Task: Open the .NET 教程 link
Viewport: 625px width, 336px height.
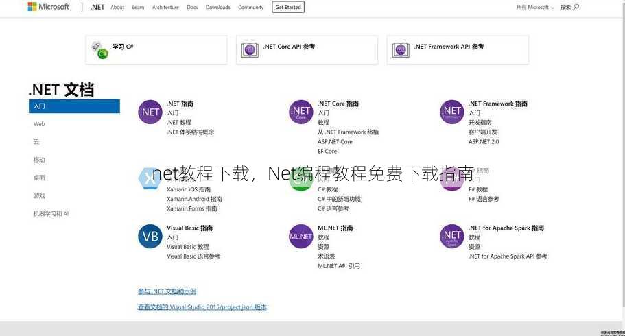Action: click(179, 122)
